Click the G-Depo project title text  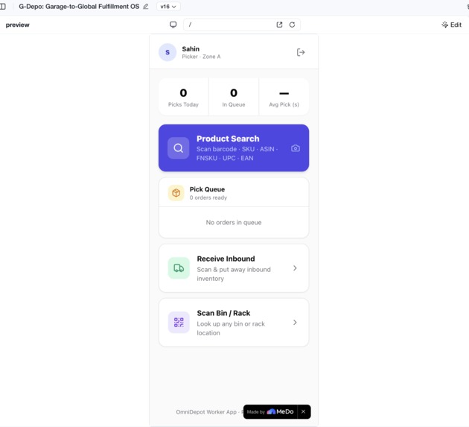(79, 6)
